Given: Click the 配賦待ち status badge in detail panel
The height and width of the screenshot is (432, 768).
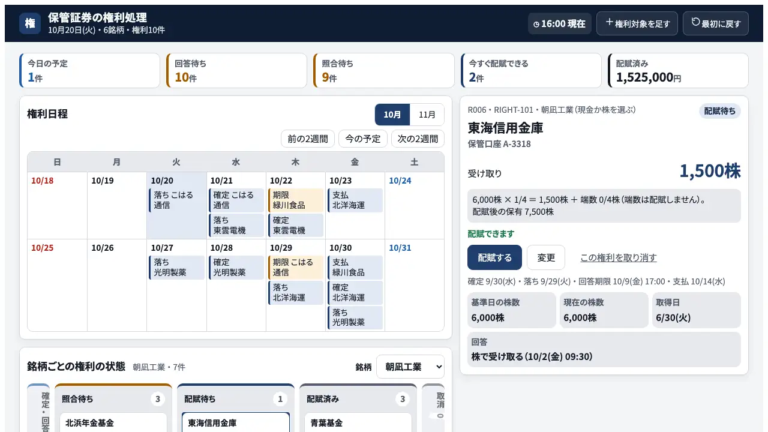Looking at the screenshot, I should [720, 111].
